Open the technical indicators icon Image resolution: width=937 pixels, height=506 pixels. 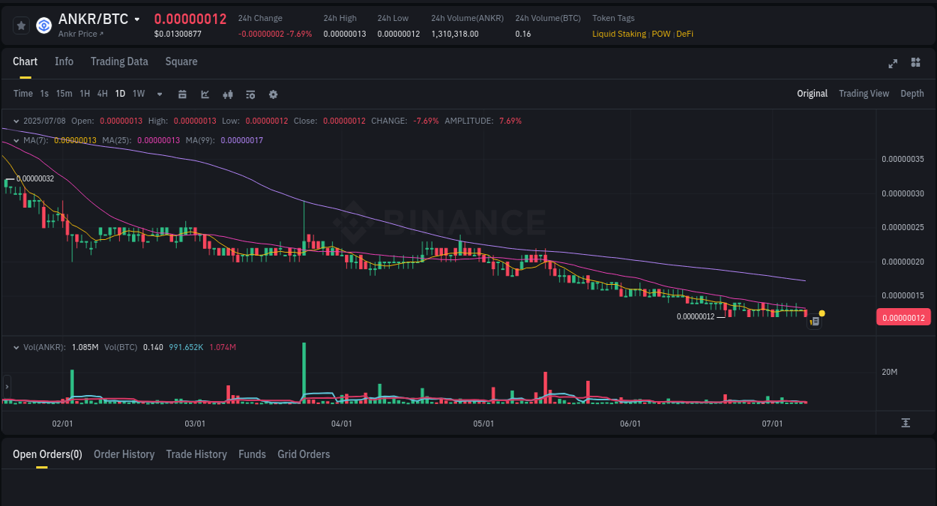(250, 94)
